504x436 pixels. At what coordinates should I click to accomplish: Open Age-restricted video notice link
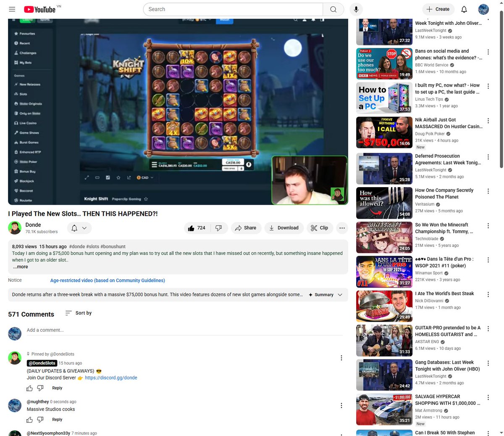[x=108, y=280]
